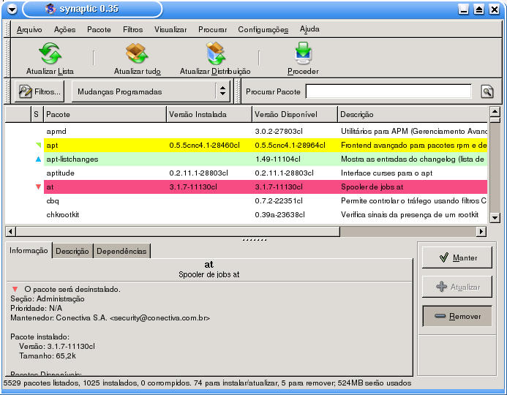Switch to the Informação tab
This screenshot has height=395, width=507.
[x=29, y=250]
